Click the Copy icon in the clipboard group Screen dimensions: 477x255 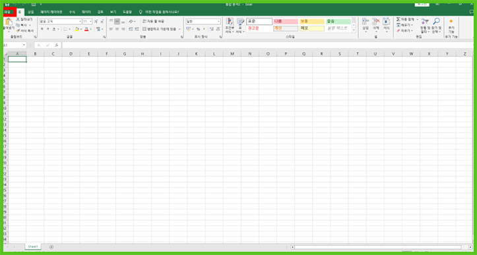(x=18, y=25)
